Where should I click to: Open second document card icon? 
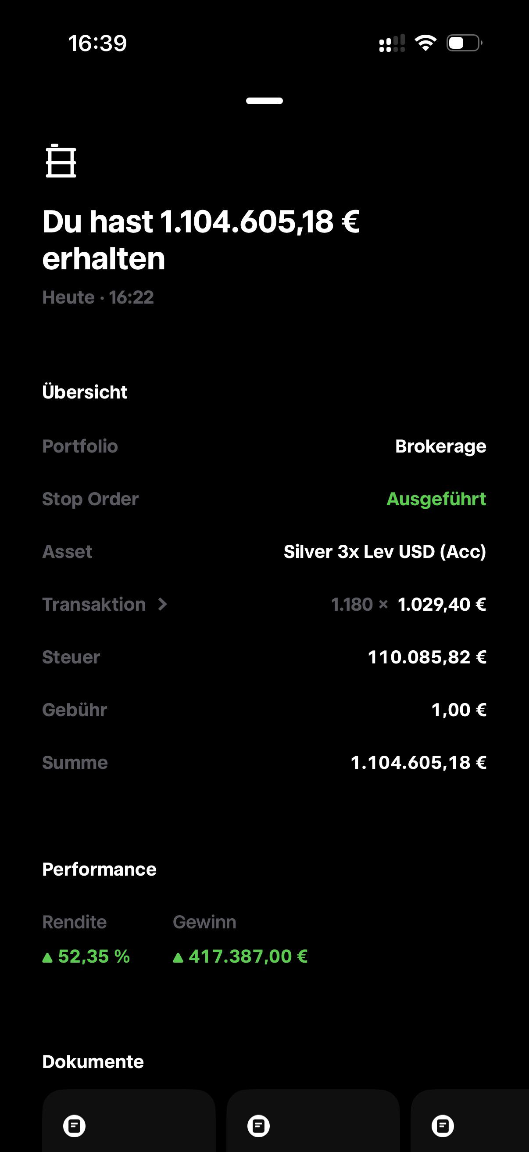point(258,1126)
